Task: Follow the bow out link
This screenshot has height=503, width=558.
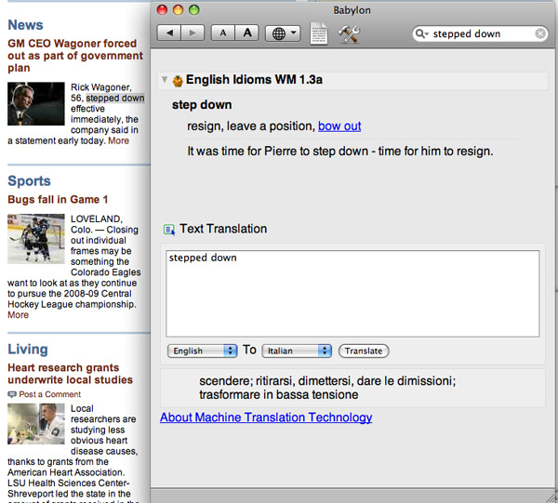Action: (x=339, y=126)
